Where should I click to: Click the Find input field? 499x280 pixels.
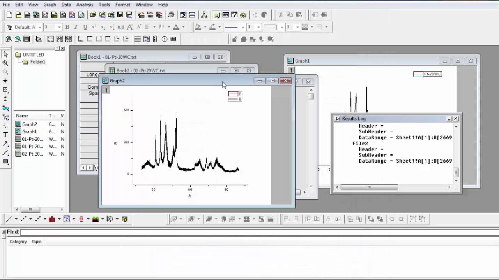coord(259,232)
